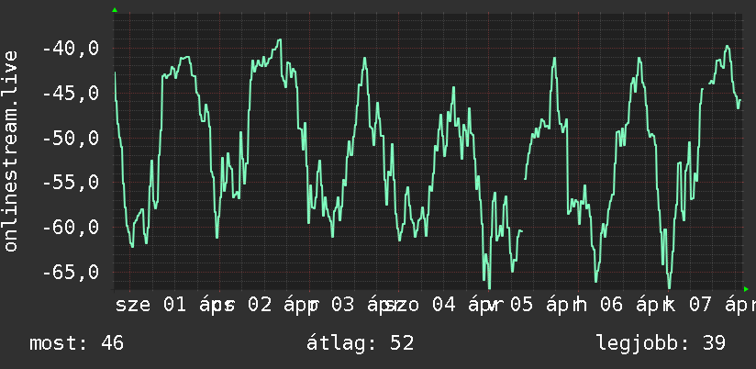Click the -50,0 Y-axis label
756x369 pixels.
click(x=71, y=139)
